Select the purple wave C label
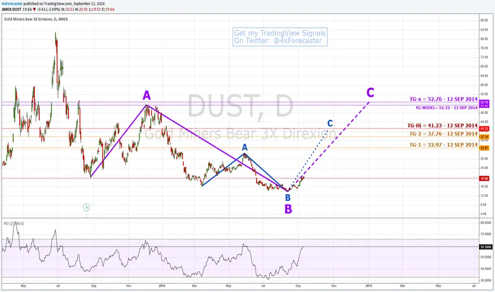Viewport: 495px width, 292px height. point(370,92)
